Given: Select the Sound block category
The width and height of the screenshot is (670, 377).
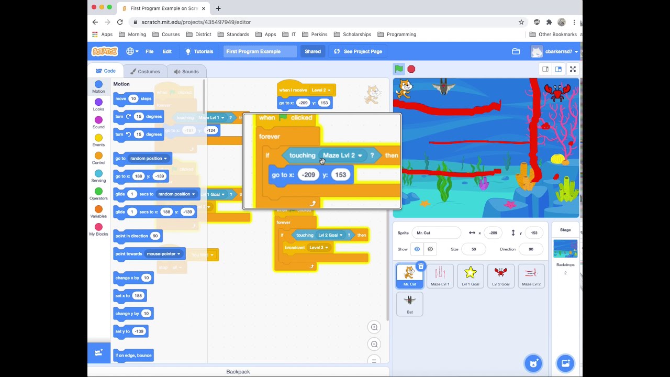Looking at the screenshot, I should (98, 123).
